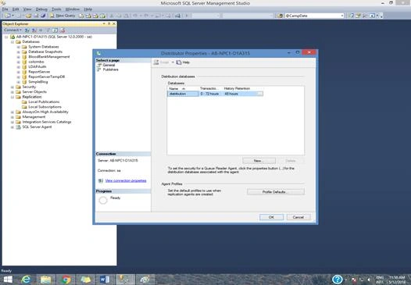Select Integration Services Catalogs folder

pyautogui.click(x=47, y=122)
